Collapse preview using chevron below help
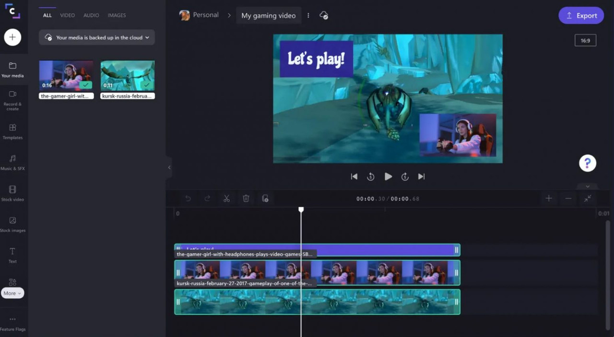This screenshot has width=614, height=337. pos(588,186)
